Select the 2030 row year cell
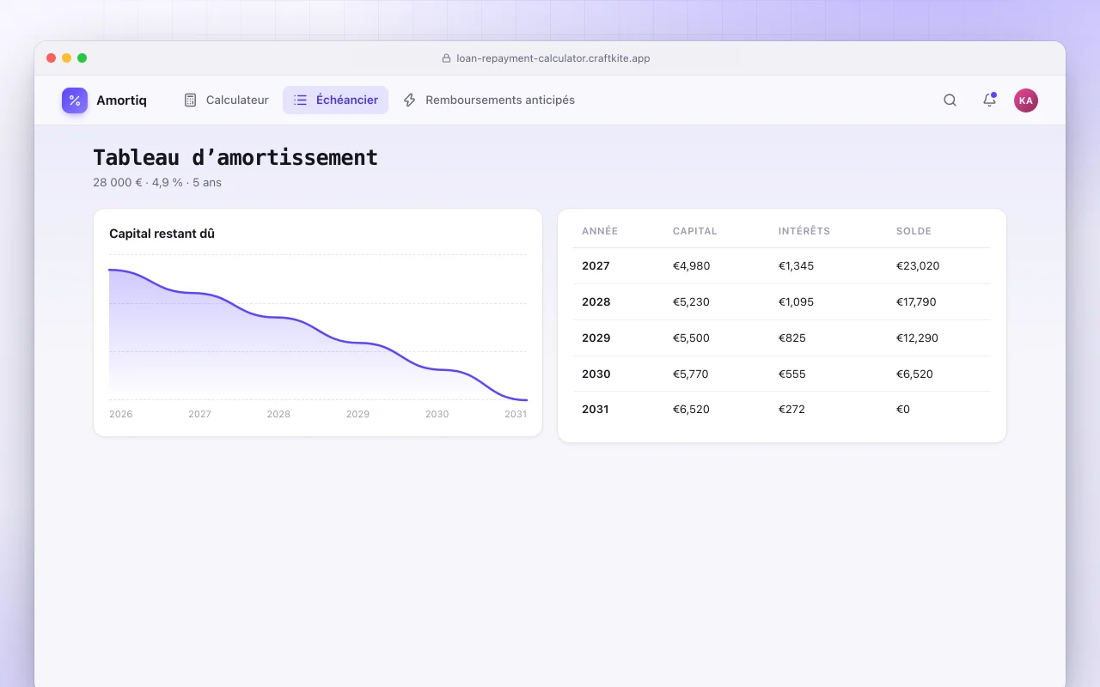 (x=596, y=374)
